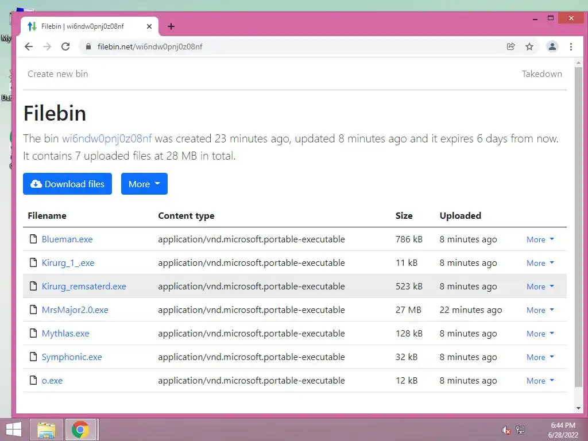The width and height of the screenshot is (588, 441).
Task: Open the Mythlas.exe file link
Action: coord(65,334)
